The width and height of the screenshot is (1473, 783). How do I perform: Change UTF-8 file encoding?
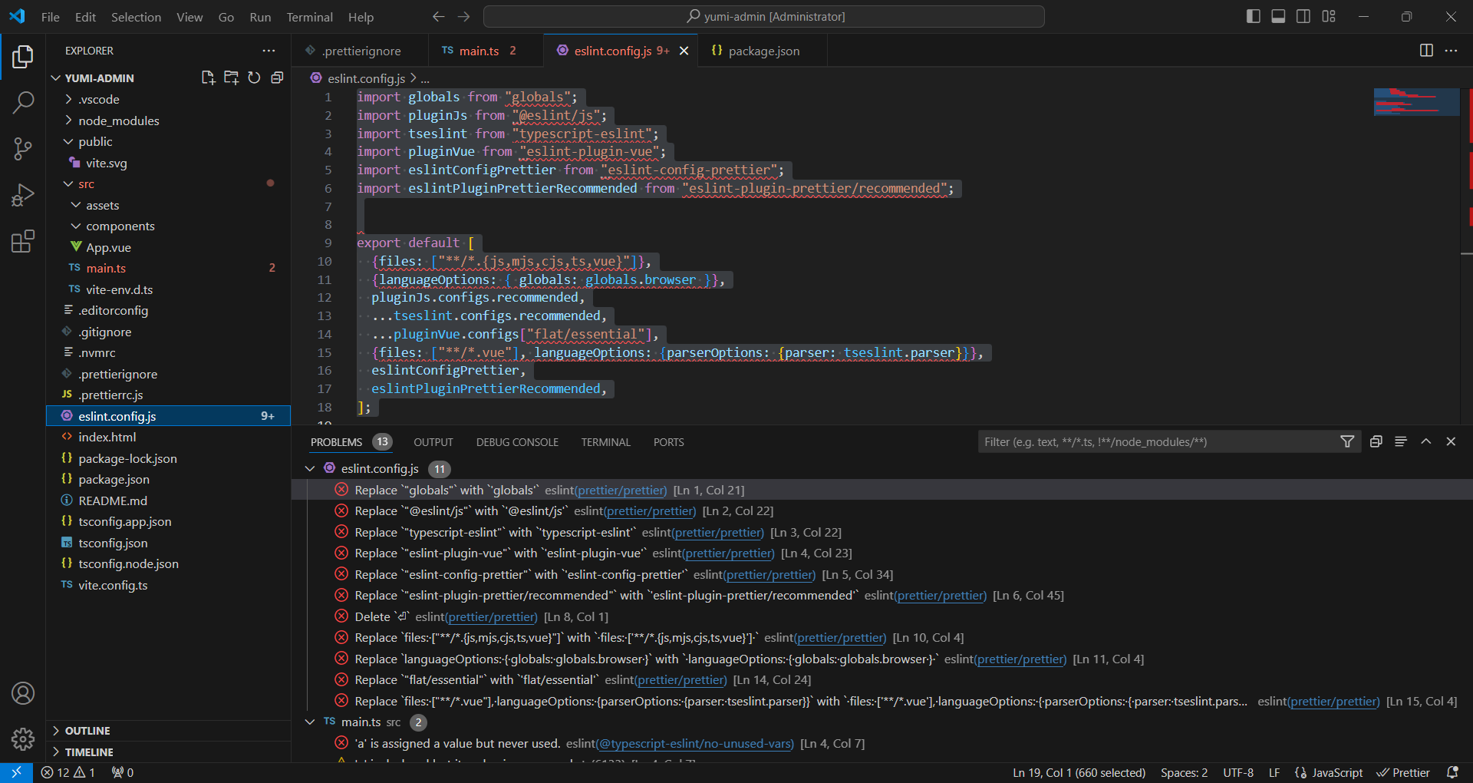1238,772
